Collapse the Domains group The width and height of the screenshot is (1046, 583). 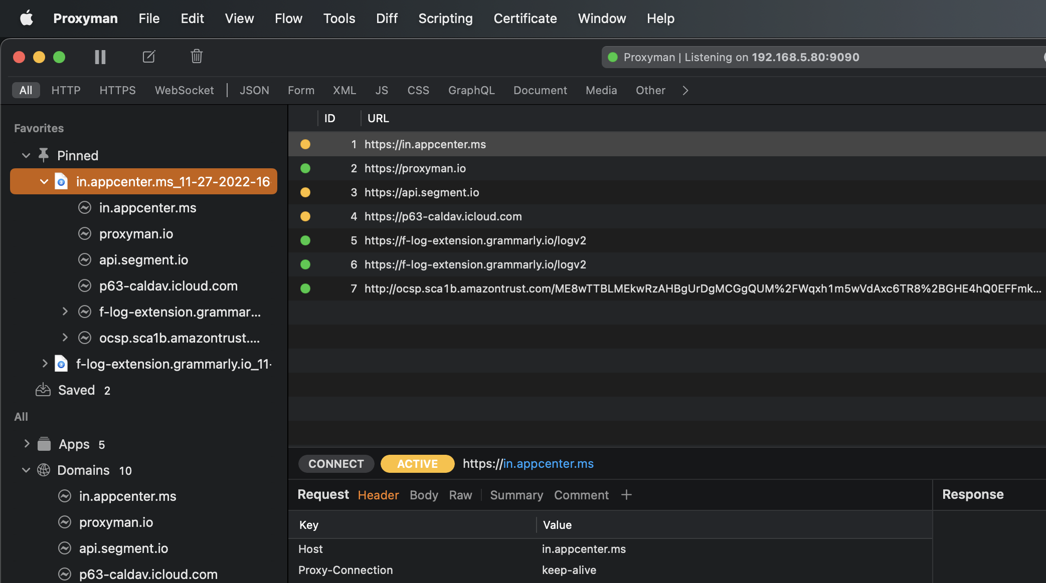[26, 470]
